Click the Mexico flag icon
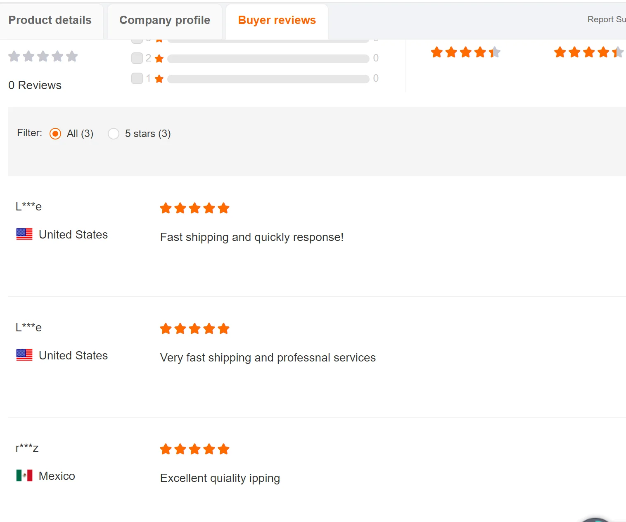The image size is (626, 522). [x=24, y=475]
